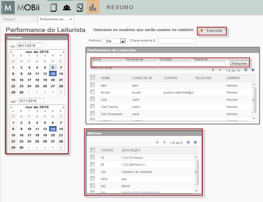This screenshot has width=263, height=202.
Task: Check motivo code 65 row
Action: (x=93, y=164)
